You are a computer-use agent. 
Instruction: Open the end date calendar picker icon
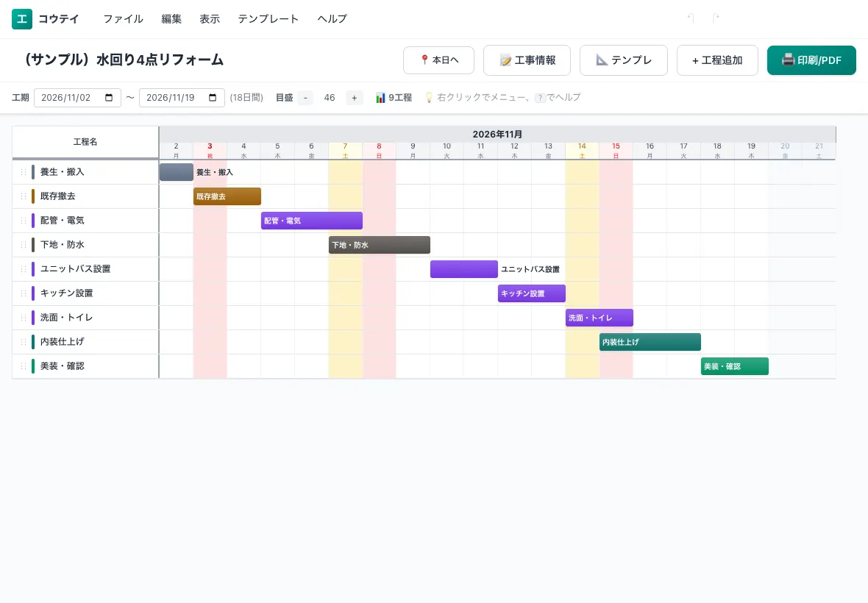[x=213, y=97]
